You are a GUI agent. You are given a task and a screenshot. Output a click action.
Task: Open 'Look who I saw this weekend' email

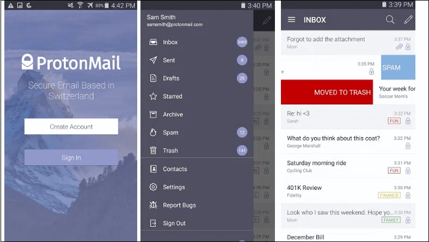(348, 216)
